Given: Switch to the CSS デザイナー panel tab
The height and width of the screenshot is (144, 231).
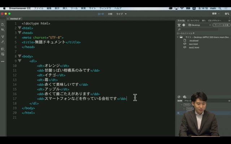Looking at the screenshot, I should point(214,21).
